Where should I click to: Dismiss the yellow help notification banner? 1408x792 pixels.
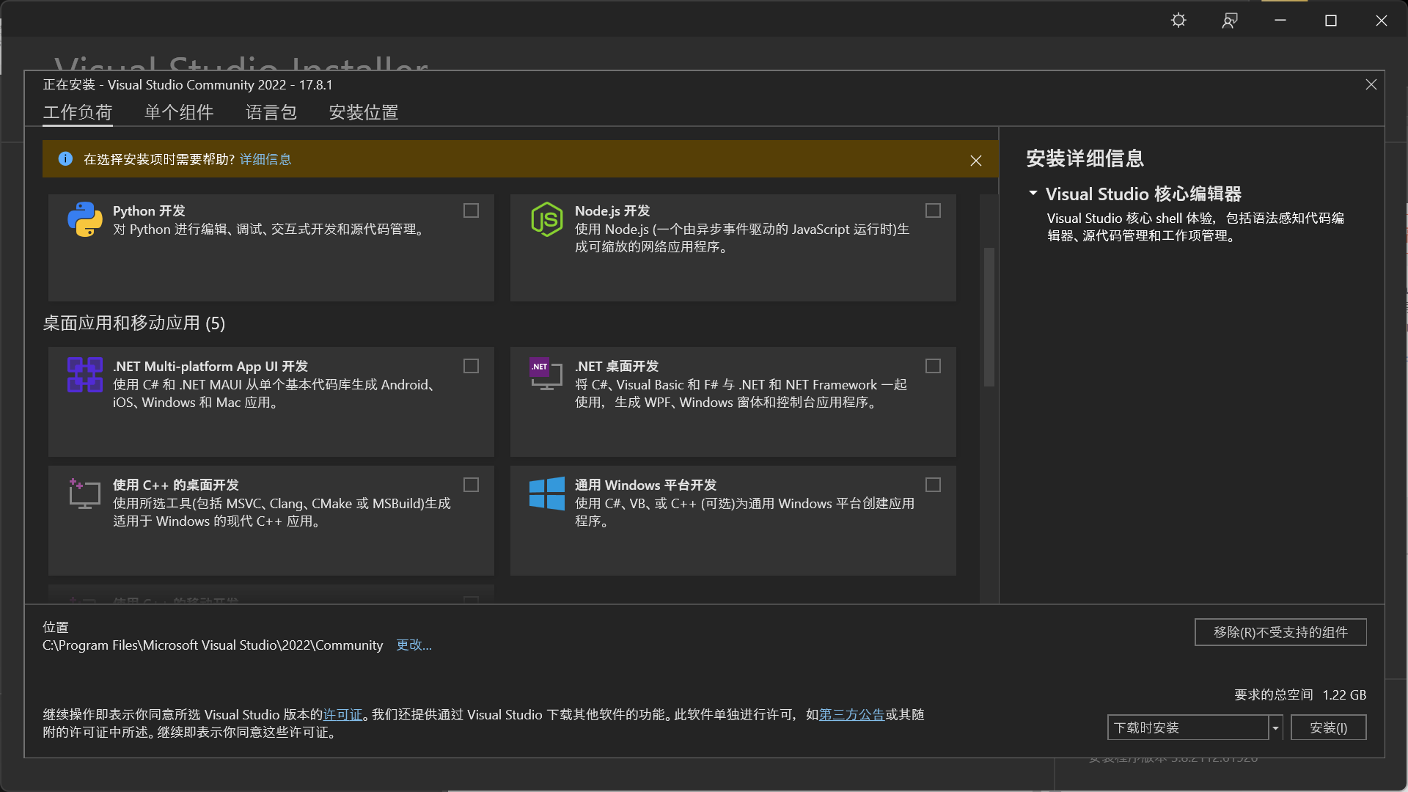(x=975, y=160)
